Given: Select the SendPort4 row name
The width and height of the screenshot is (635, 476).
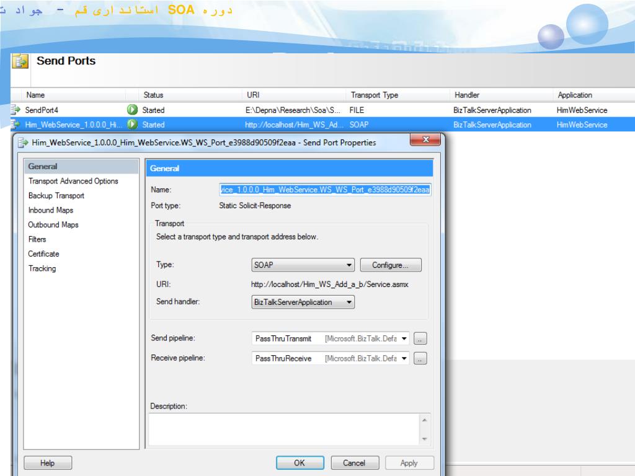Looking at the screenshot, I should (x=42, y=110).
